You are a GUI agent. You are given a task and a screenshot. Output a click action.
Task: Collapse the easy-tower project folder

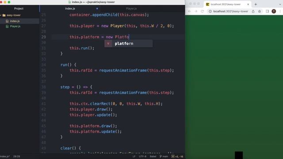[1, 15]
